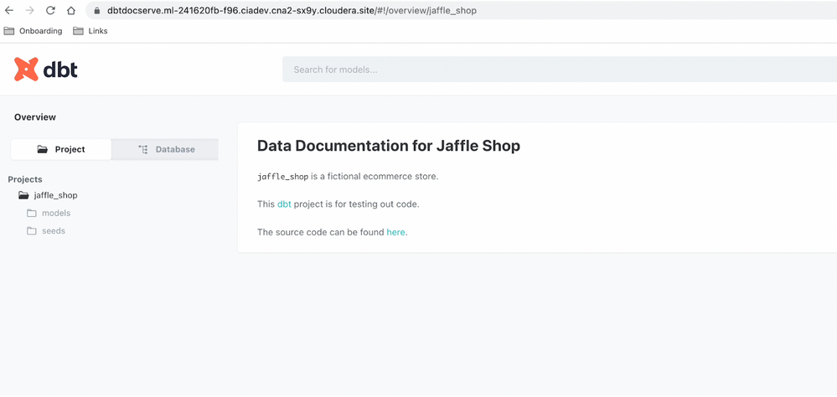Expand the seeds folder
The width and height of the screenshot is (837, 397).
pos(47,231)
